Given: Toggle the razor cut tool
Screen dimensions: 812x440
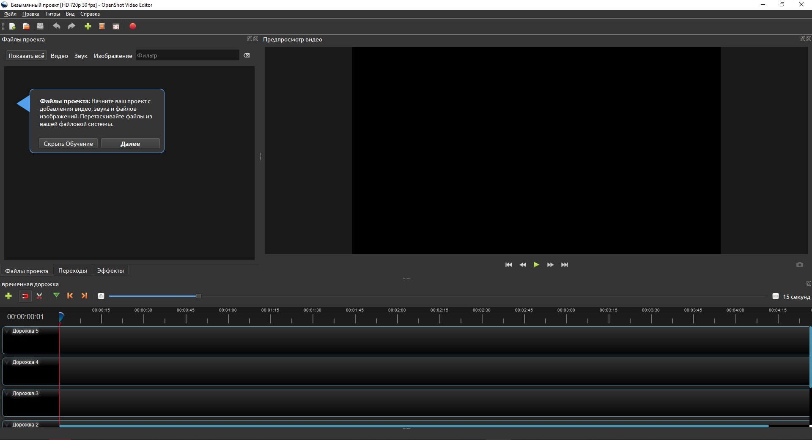Looking at the screenshot, I should [39, 296].
